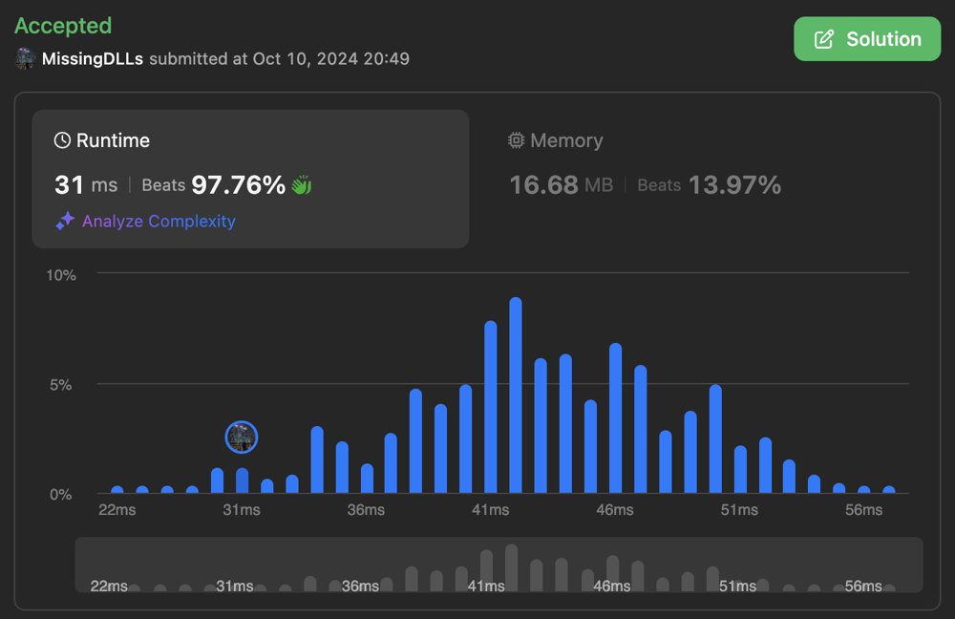Click the MissingDLLs profile avatar
Screen dimensions: 955x619
(x=25, y=58)
